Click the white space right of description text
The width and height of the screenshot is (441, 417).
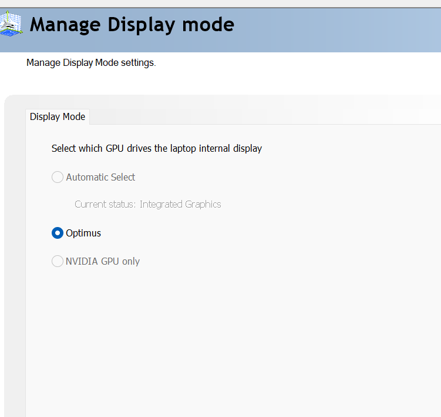coord(294,62)
